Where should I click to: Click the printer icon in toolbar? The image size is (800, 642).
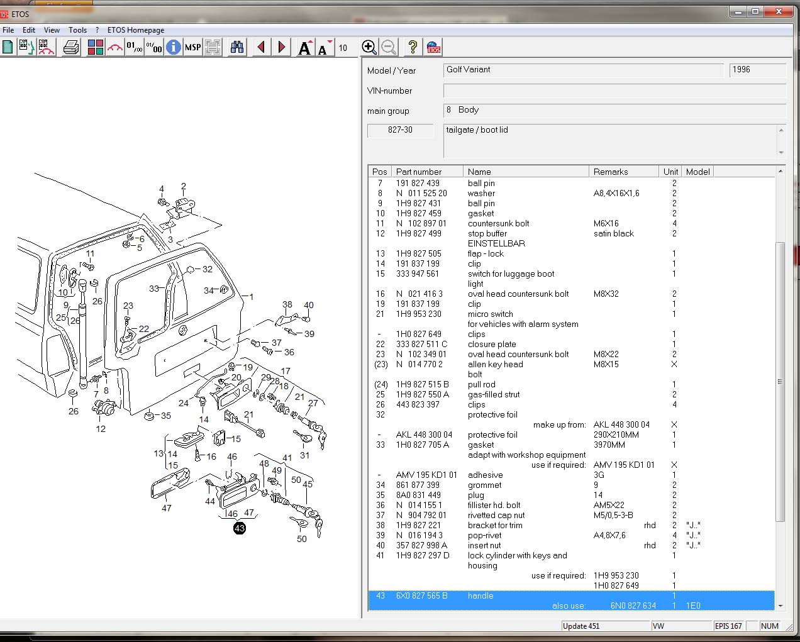[71, 47]
